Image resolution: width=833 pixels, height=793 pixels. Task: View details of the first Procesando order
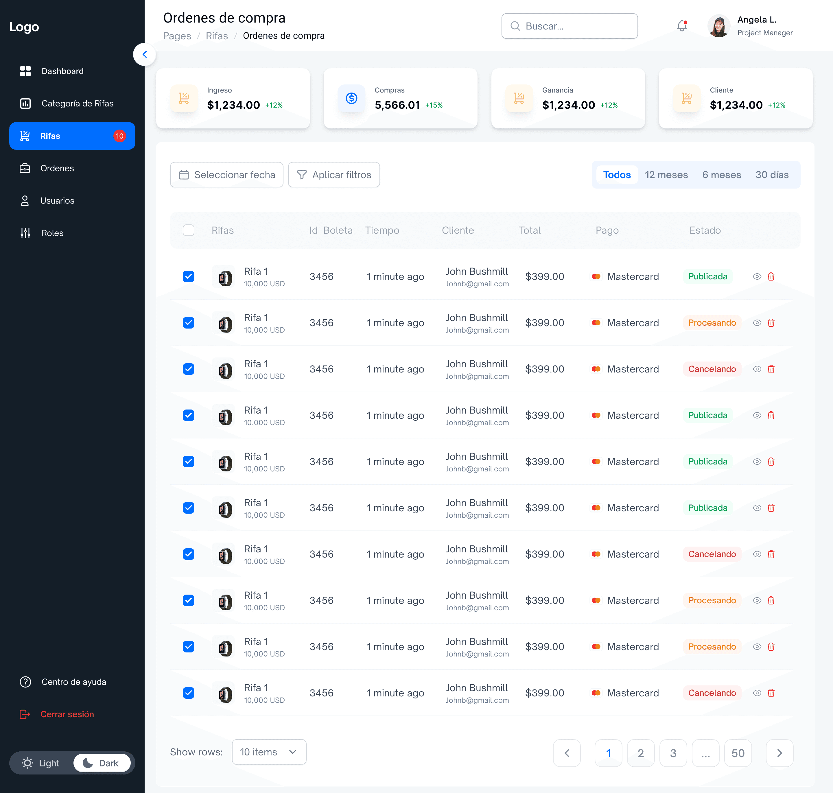point(757,323)
